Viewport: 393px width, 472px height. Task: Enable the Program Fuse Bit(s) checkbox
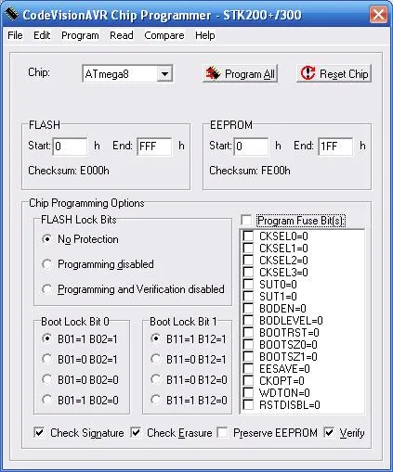pyautogui.click(x=246, y=221)
